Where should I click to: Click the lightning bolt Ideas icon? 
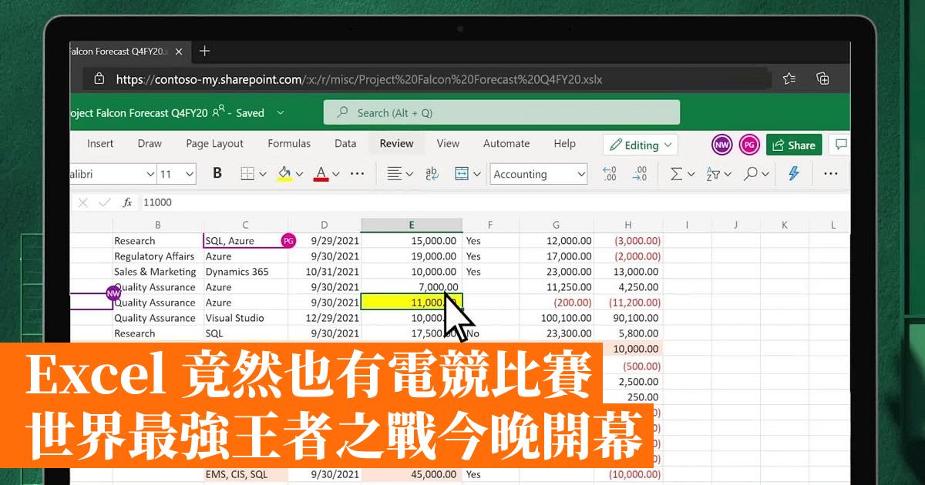pyautogui.click(x=793, y=174)
